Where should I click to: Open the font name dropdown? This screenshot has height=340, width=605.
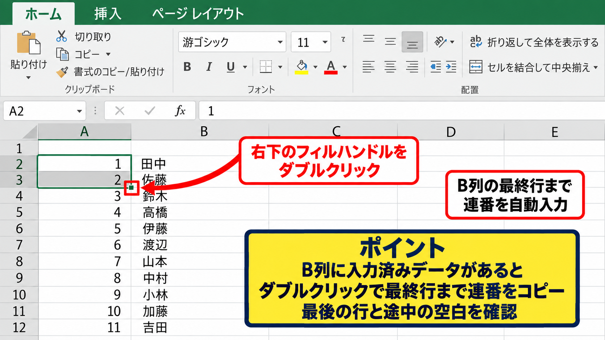pyautogui.click(x=280, y=42)
